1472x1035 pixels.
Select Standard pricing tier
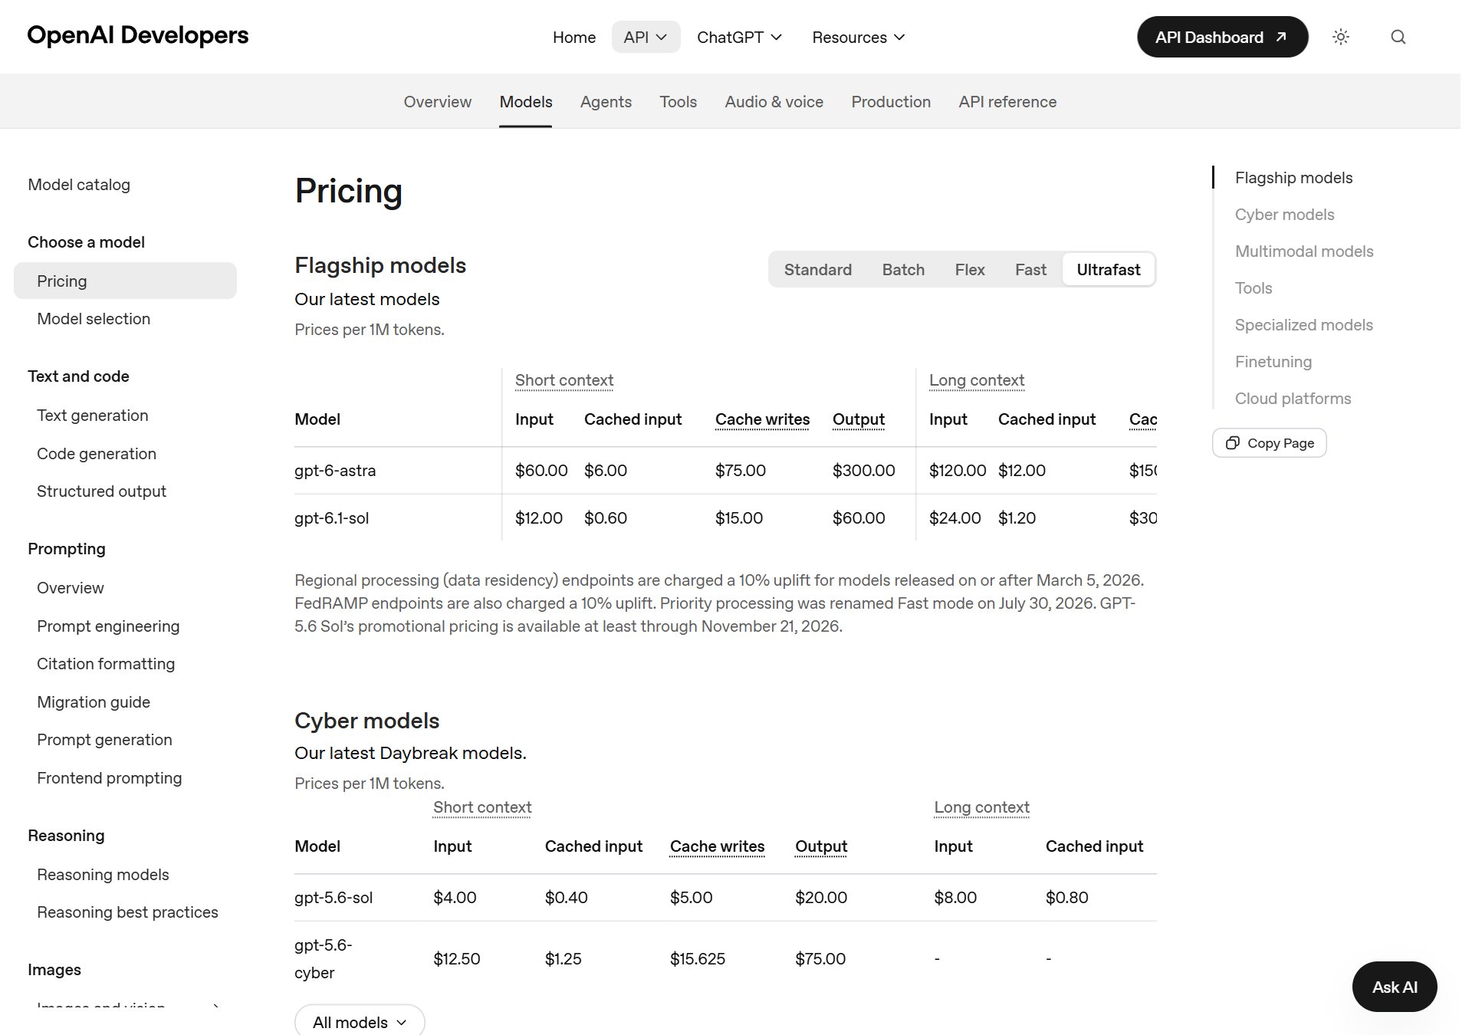[x=818, y=270]
